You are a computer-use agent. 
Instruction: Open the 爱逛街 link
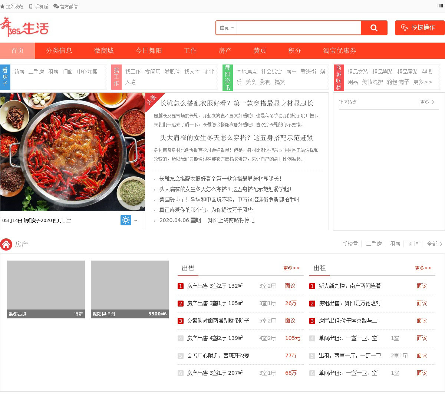tap(308, 72)
